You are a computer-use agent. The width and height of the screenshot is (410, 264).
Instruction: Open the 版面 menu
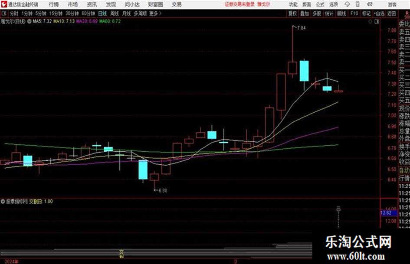tap(307, 4)
